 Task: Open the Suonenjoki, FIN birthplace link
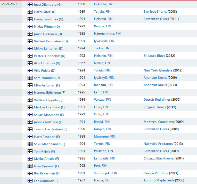(x=105, y=173)
